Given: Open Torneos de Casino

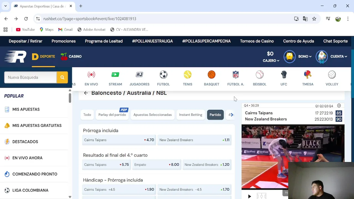Looking at the screenshot, I should point(257,41).
